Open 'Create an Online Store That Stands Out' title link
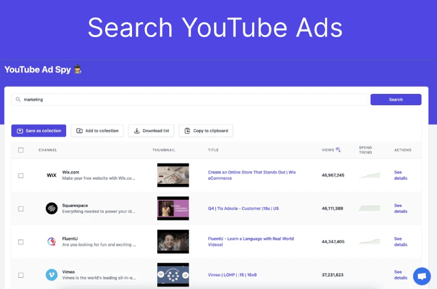Screen dimensions: 437x289 point(252,175)
